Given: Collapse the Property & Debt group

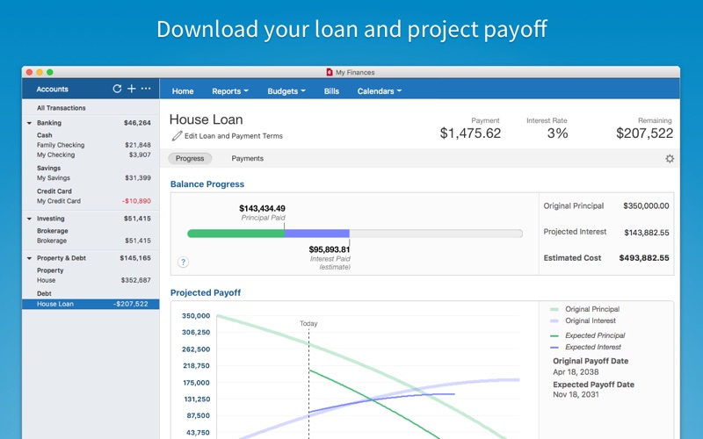Looking at the screenshot, I should (29, 258).
